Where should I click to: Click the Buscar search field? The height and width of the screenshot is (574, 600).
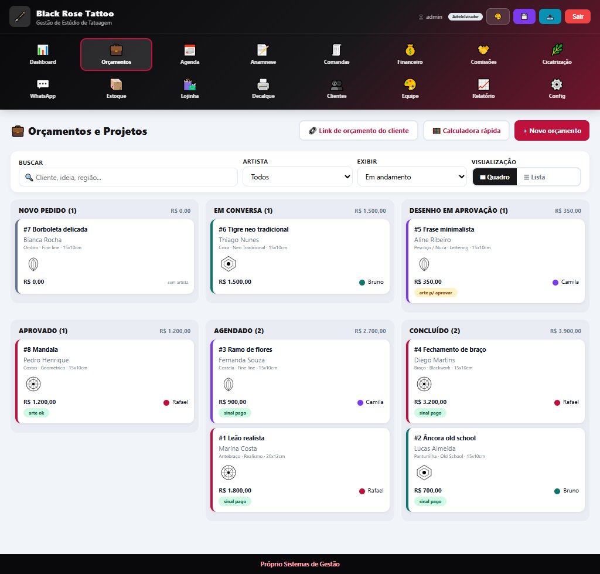pyautogui.click(x=128, y=177)
